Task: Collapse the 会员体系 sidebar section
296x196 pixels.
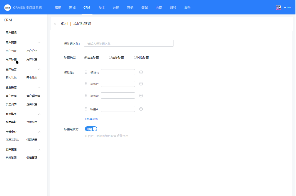Action: click(x=39, y=114)
